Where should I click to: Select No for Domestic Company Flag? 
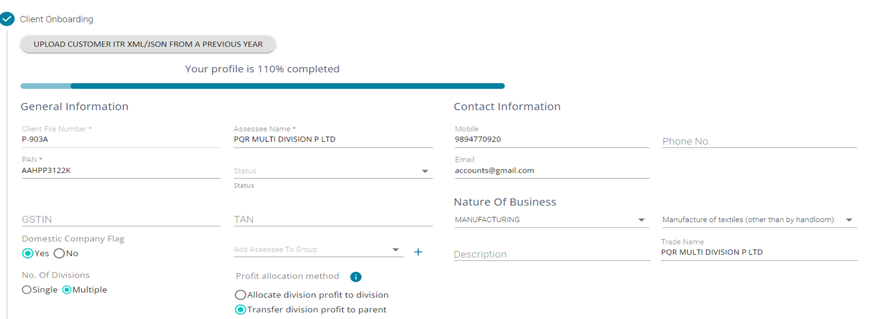click(x=59, y=253)
